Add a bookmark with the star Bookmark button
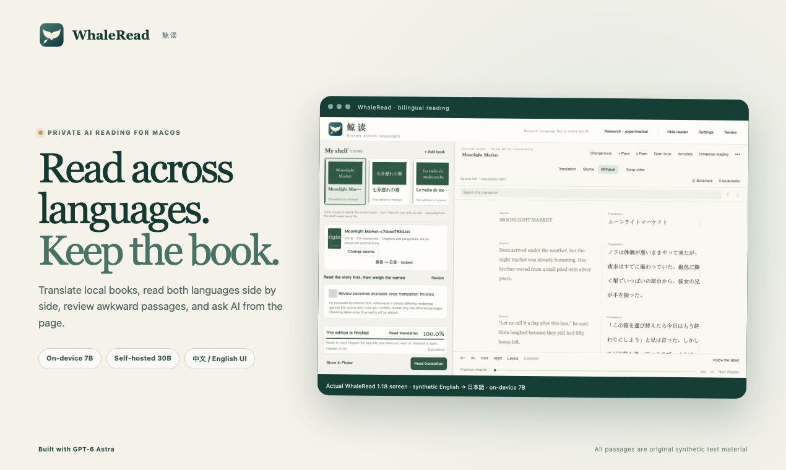This screenshot has width=786, height=470. pos(702,181)
